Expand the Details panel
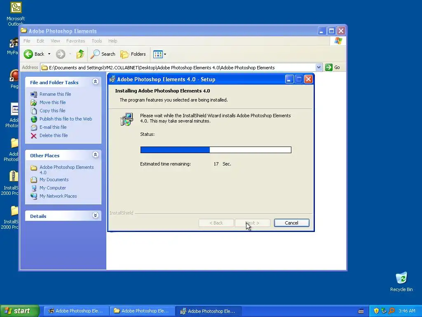This screenshot has height=317, width=422. [95, 215]
